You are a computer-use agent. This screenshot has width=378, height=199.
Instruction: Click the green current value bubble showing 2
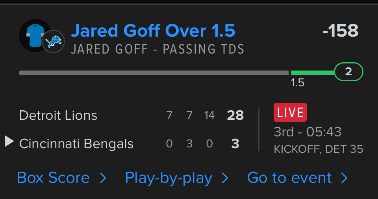coord(348,72)
